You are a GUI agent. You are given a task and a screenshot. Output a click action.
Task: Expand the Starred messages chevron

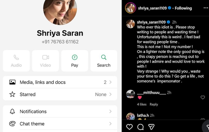click(110, 94)
